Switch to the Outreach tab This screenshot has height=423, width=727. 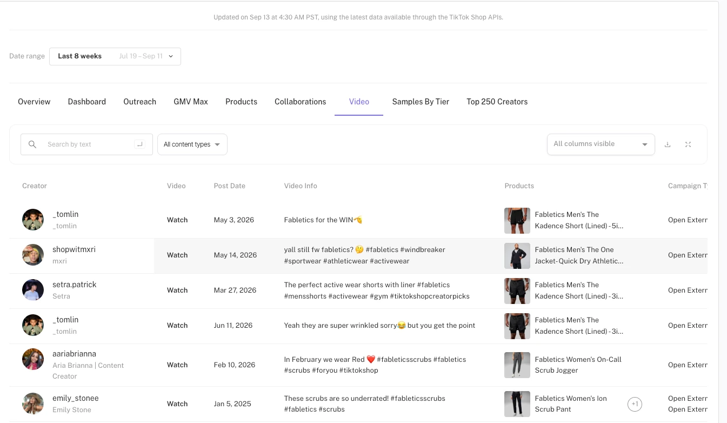pos(139,102)
